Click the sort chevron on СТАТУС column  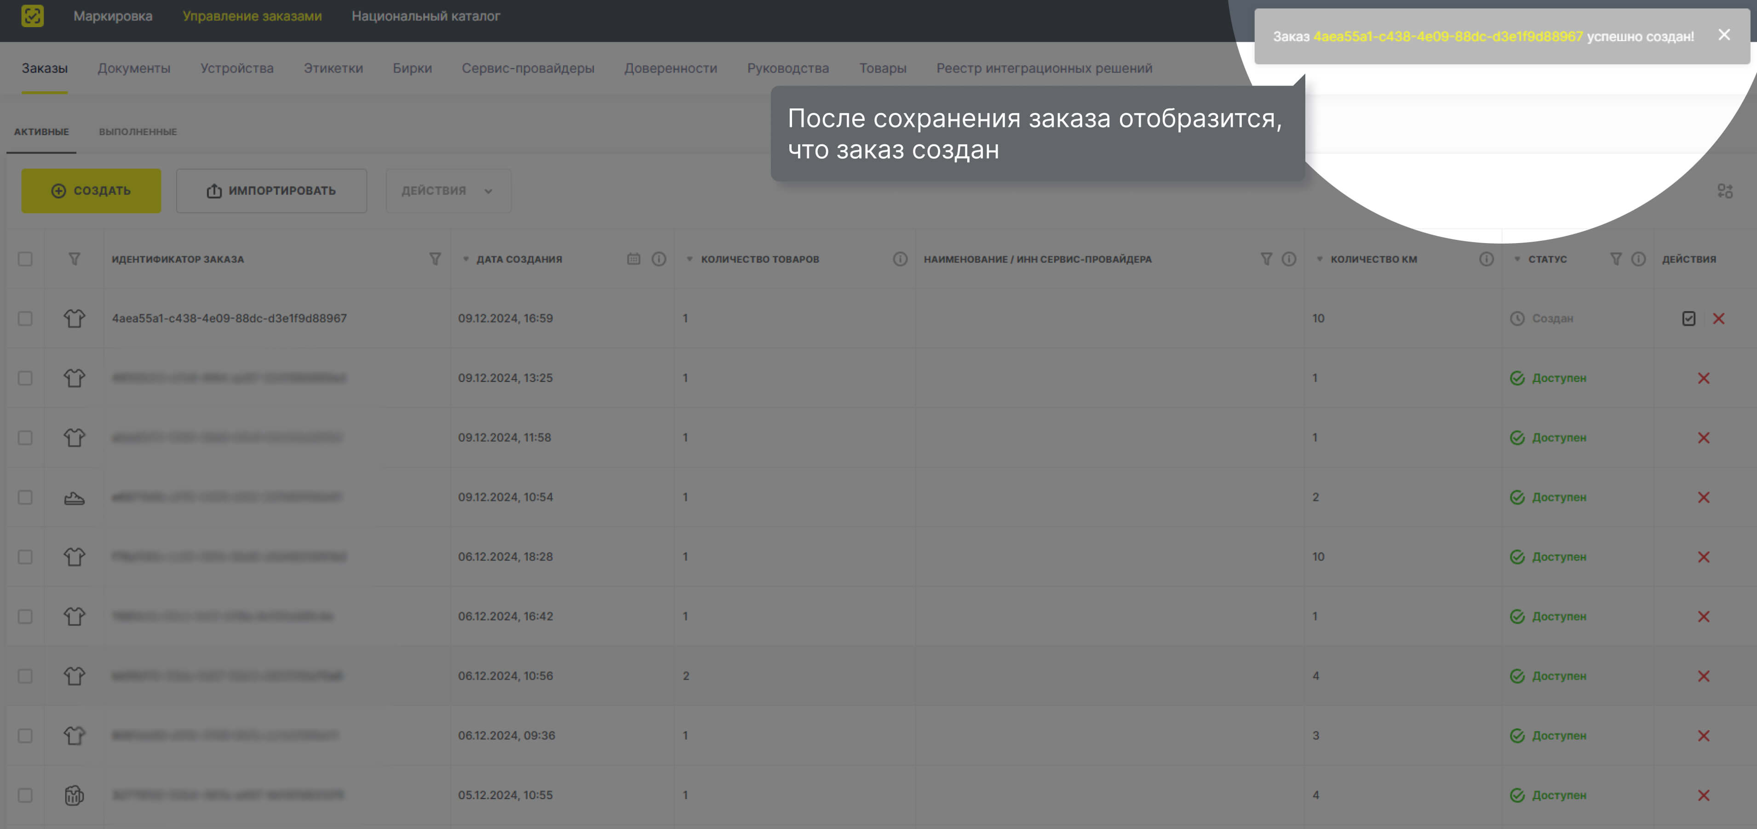coord(1517,259)
